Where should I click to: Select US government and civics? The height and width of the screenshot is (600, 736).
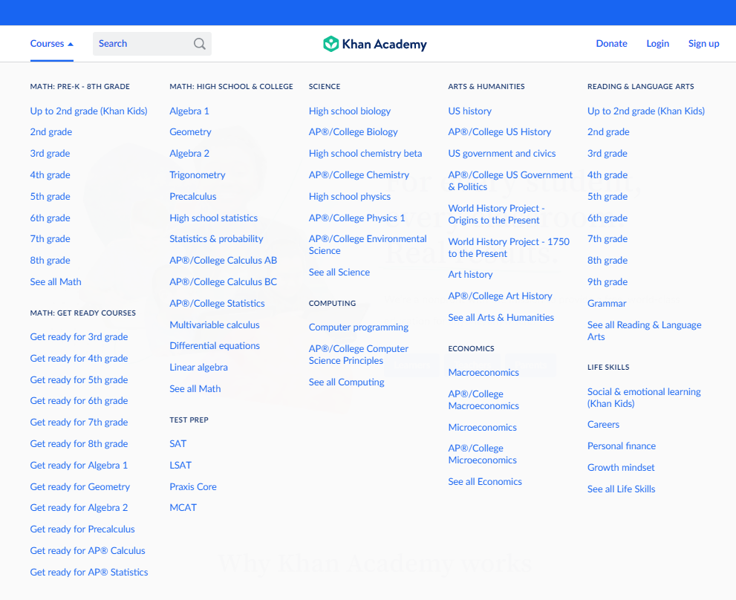click(x=502, y=154)
